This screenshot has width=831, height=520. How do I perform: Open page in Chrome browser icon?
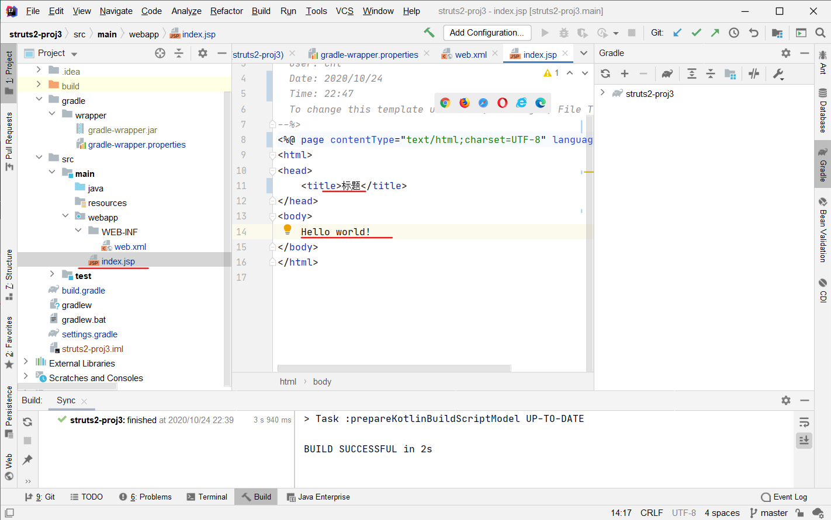[x=445, y=103]
